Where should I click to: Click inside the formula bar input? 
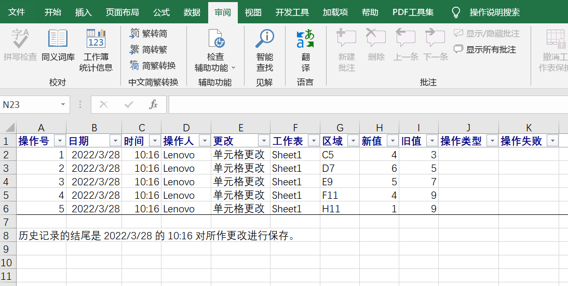click(368, 105)
